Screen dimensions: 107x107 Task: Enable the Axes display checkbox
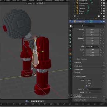point(86,83)
